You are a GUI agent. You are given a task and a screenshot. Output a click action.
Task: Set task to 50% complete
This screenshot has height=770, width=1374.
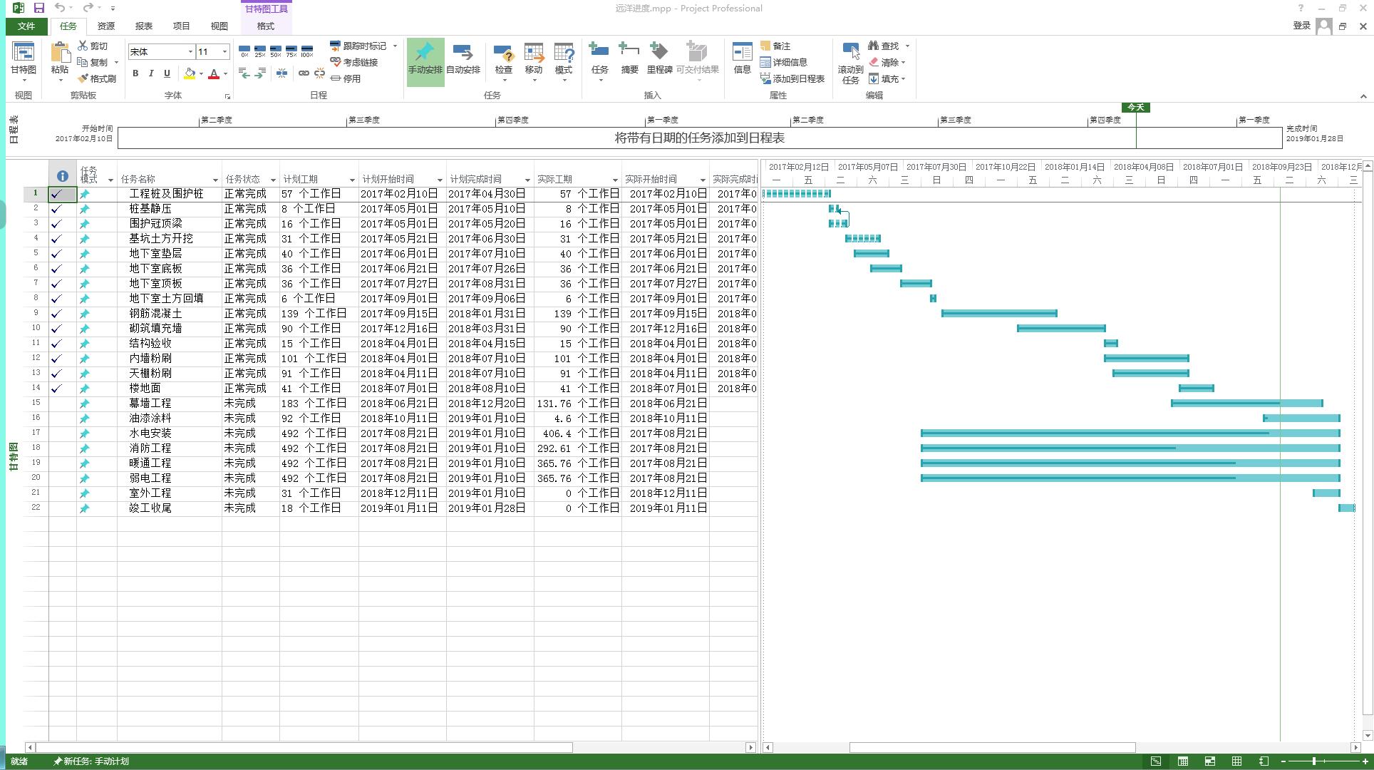click(276, 51)
